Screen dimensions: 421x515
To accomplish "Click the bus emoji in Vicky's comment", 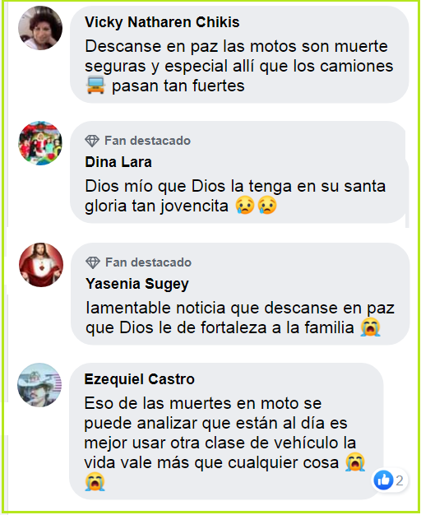I will tap(95, 86).
